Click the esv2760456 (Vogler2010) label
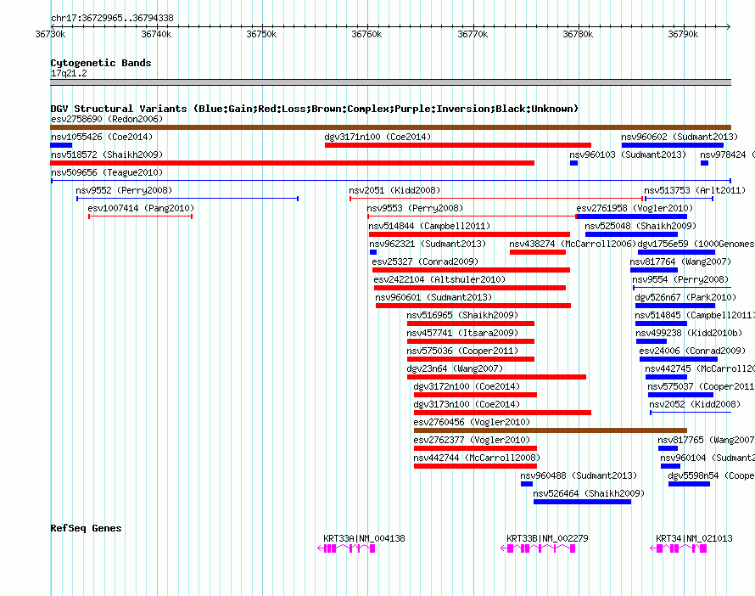This screenshot has width=755, height=596. point(472,422)
